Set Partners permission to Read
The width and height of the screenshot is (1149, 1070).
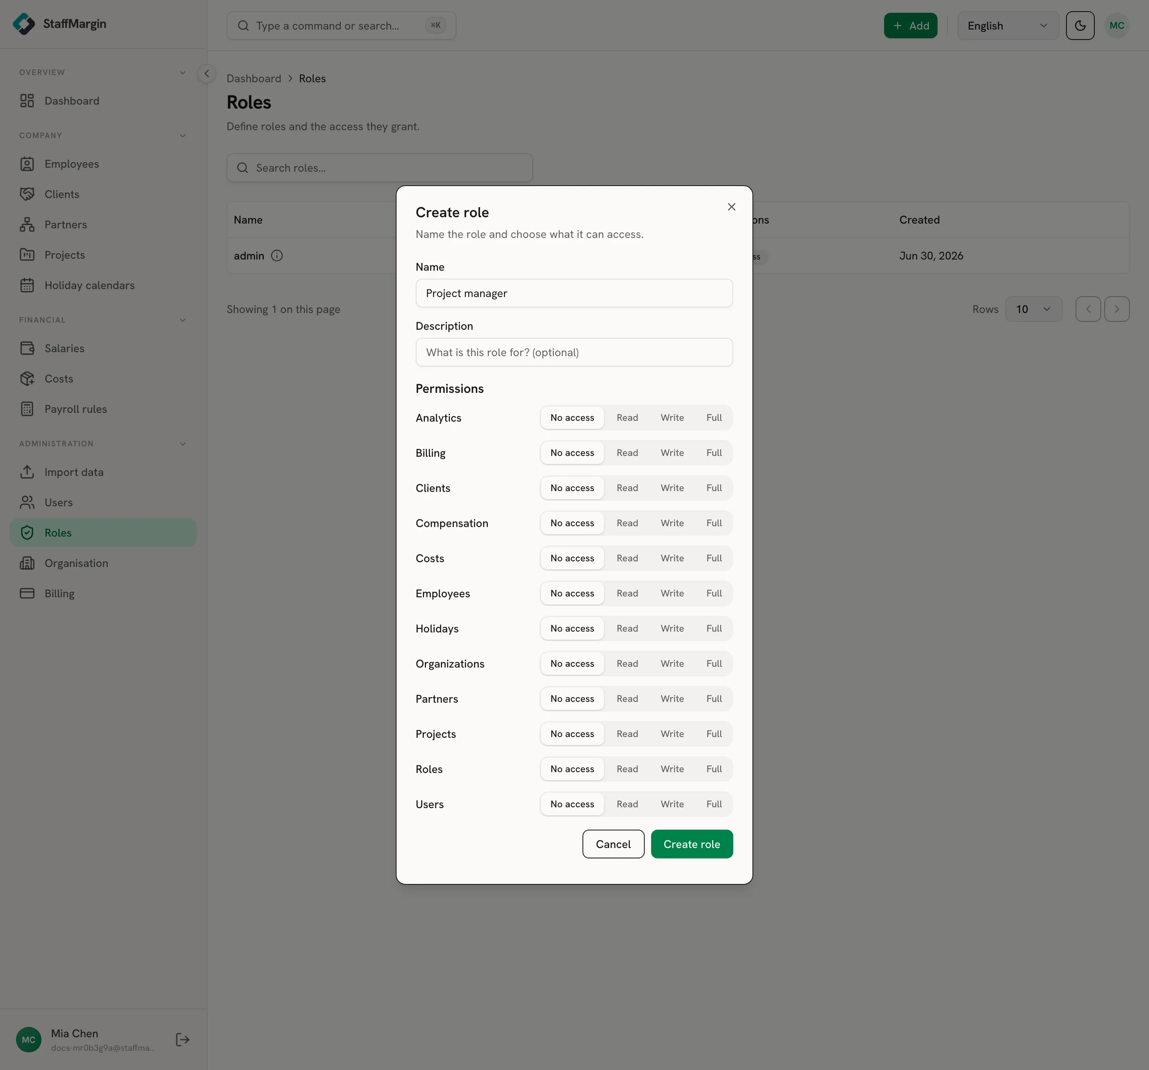pos(627,699)
